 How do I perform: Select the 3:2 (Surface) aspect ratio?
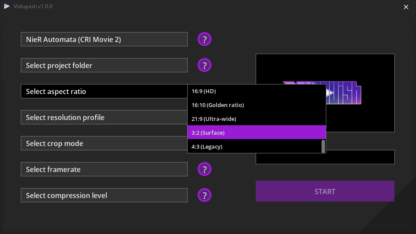(257, 133)
